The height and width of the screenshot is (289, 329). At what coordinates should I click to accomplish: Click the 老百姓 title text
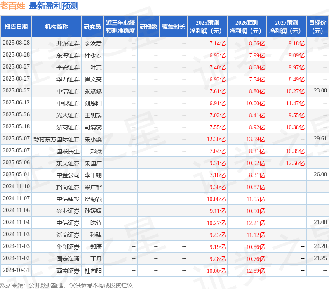(13, 6)
